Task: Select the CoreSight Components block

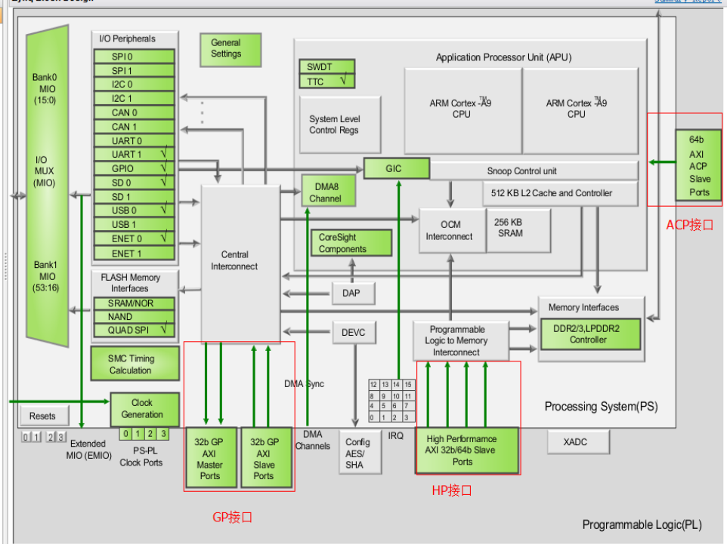Action: click(x=351, y=243)
